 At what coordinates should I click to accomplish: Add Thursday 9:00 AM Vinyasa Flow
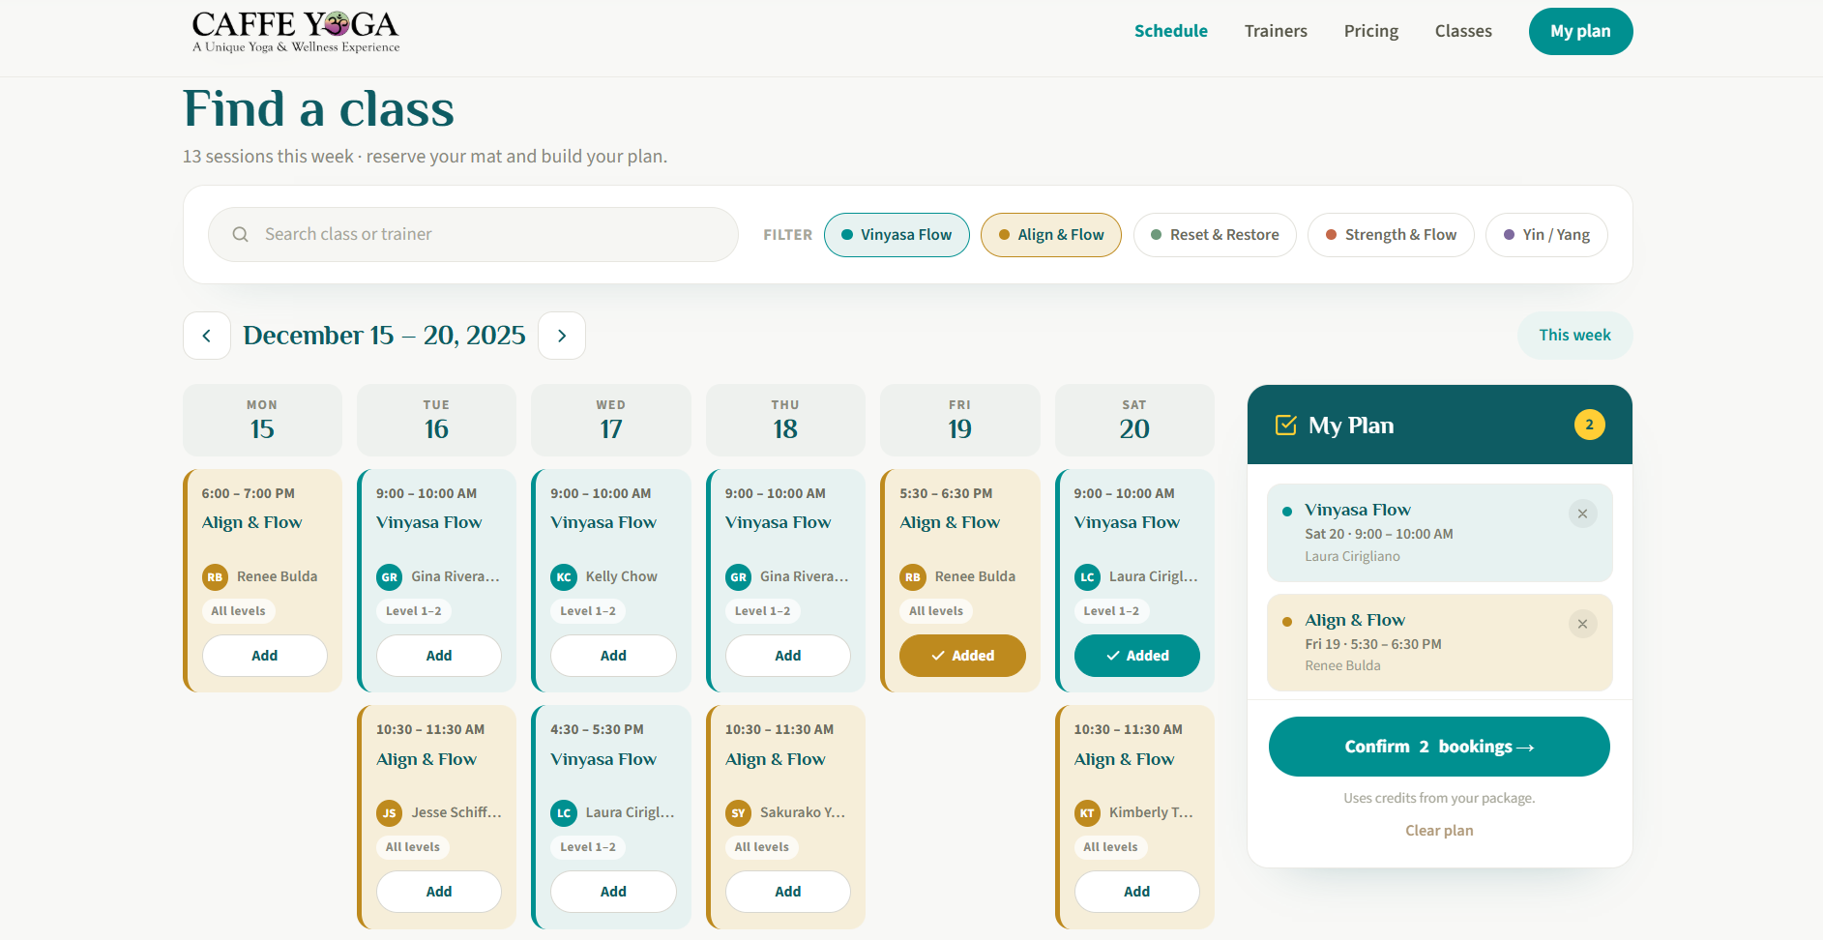788,656
